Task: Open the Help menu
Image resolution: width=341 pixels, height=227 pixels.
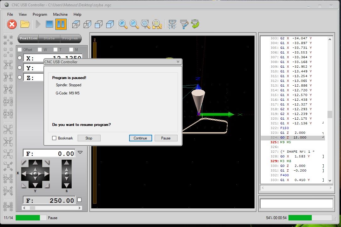Action: pyautogui.click(x=77, y=14)
